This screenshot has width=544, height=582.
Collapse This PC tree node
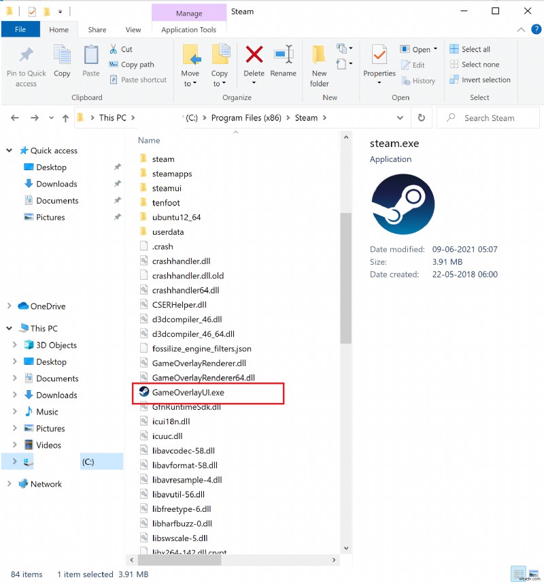coord(10,328)
